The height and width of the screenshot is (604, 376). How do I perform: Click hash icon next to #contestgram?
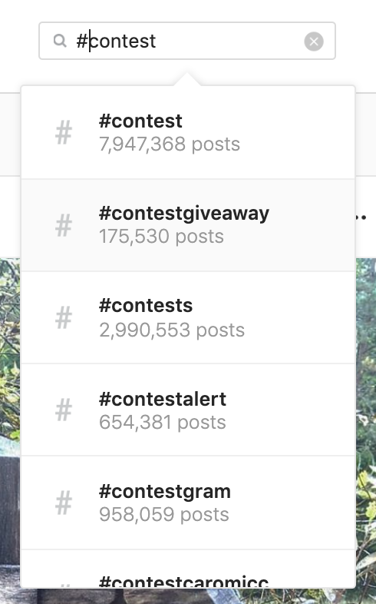click(x=64, y=503)
